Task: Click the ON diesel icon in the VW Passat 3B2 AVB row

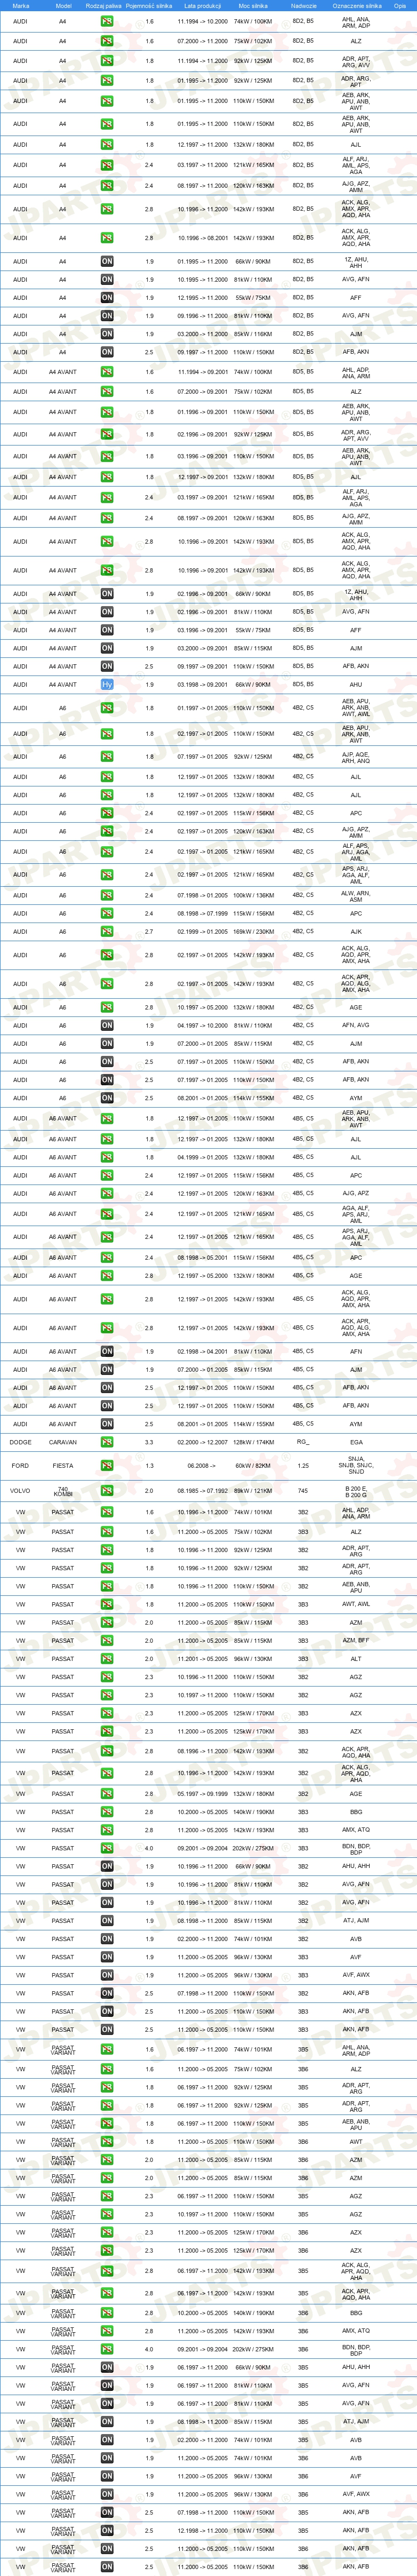Action: (x=107, y=1939)
